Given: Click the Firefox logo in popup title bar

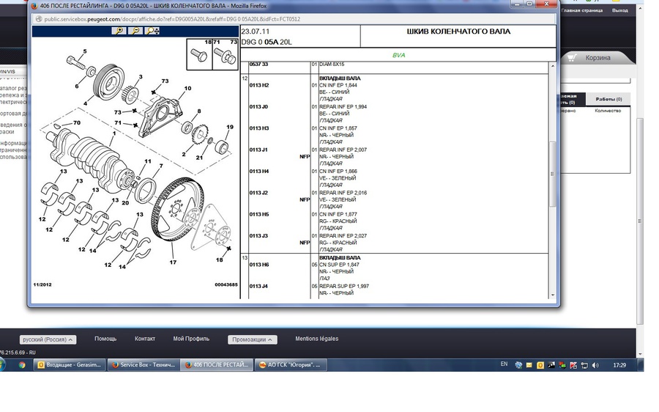Looking at the screenshot, I should pos(34,6).
